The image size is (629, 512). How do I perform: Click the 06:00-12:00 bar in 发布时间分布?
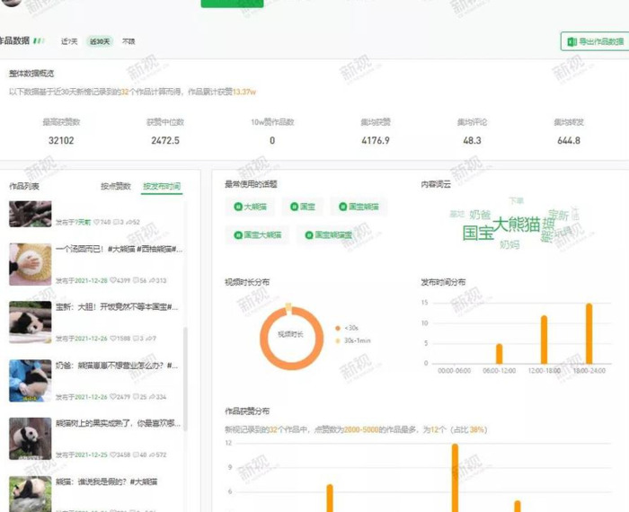coord(499,354)
